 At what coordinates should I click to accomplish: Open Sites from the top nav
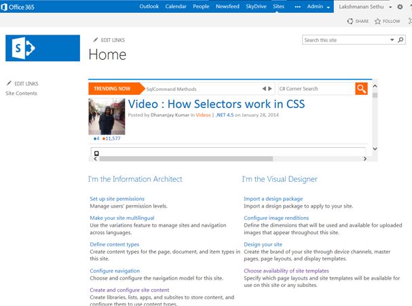pyautogui.click(x=278, y=6)
